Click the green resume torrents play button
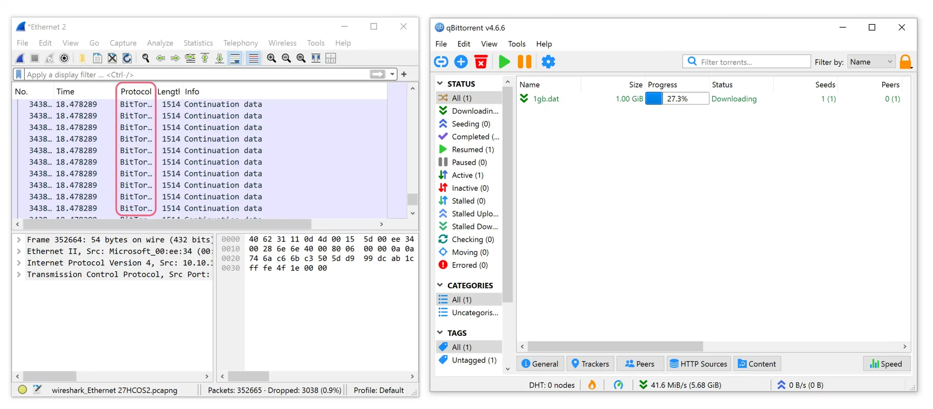 [504, 62]
